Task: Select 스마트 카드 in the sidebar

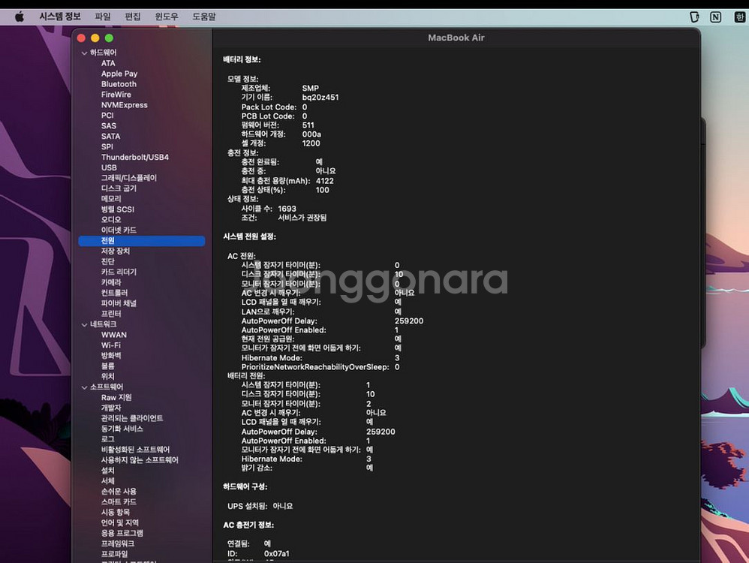Action: pyautogui.click(x=119, y=502)
